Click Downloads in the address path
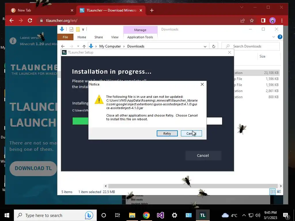Viewport: 295px width, 221px height. coord(136,46)
